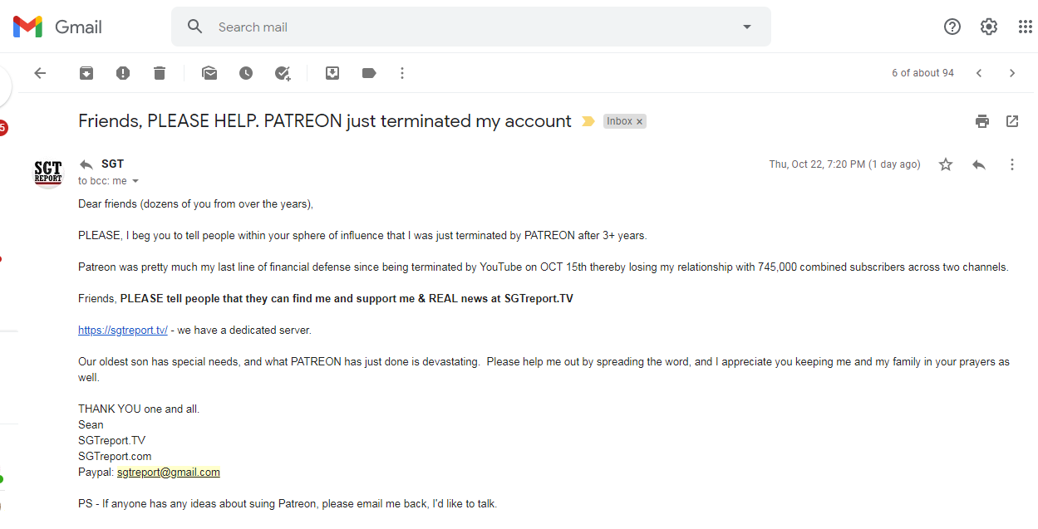Remove the Inbox label from conversation
Screen dimensions: 1038x529
tap(640, 121)
